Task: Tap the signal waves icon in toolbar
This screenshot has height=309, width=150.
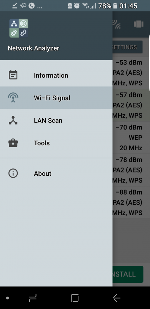Action: (117, 24)
